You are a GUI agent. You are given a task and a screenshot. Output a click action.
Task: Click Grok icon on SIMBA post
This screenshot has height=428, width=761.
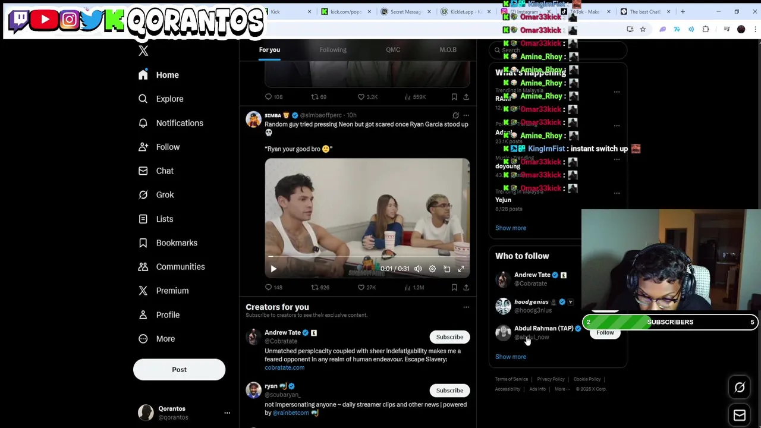tap(455, 115)
